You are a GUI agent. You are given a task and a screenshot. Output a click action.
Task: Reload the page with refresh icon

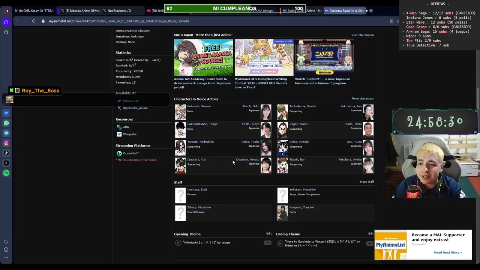(34, 21)
